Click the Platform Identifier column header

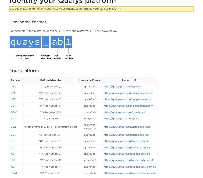50,80
